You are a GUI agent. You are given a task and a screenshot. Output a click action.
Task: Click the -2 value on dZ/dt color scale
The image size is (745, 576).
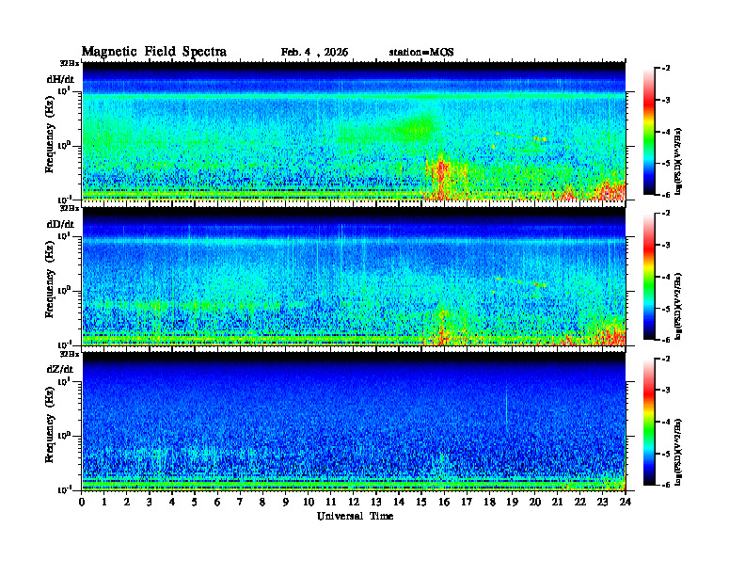point(666,359)
